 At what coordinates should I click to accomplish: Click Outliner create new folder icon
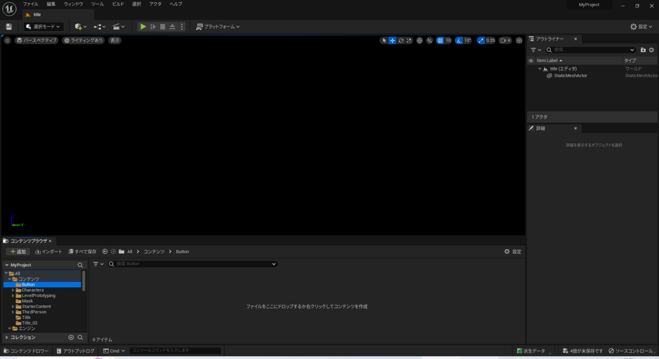point(643,50)
